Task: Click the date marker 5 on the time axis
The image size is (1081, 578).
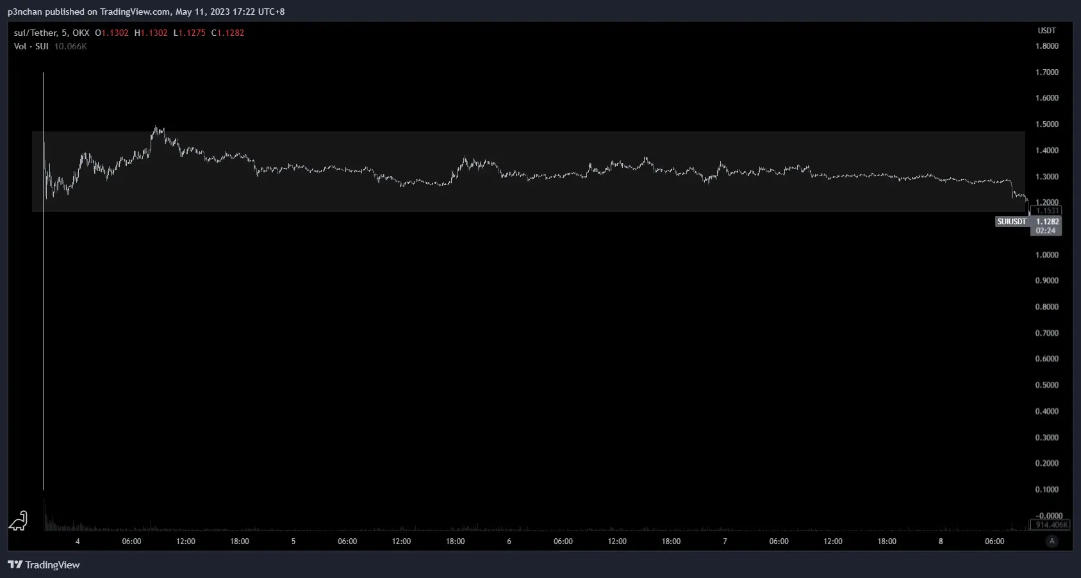Action: (293, 541)
